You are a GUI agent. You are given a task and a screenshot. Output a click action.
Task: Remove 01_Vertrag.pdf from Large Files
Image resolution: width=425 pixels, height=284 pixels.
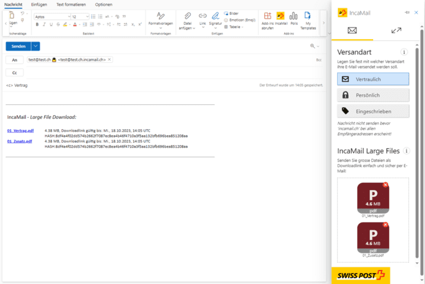point(385,185)
